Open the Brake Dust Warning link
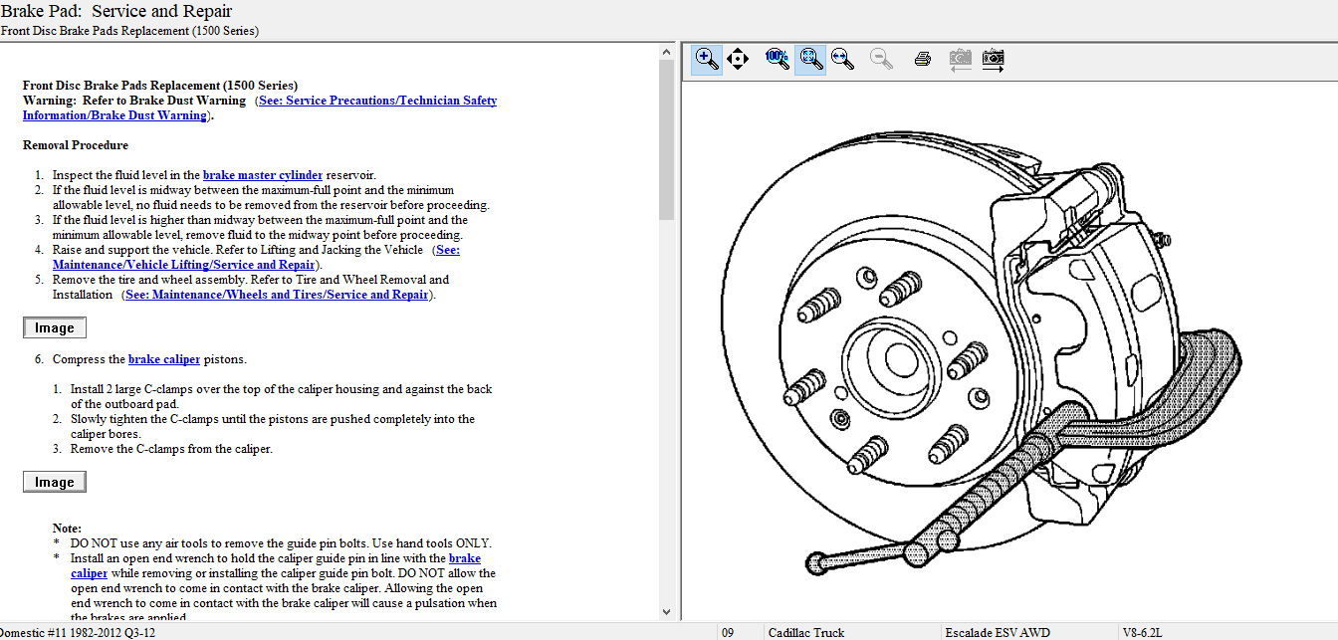 (377, 101)
